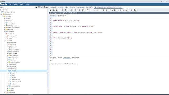Click the Save File disk icon
The height and width of the screenshot is (95, 169).
(x=57, y=10)
